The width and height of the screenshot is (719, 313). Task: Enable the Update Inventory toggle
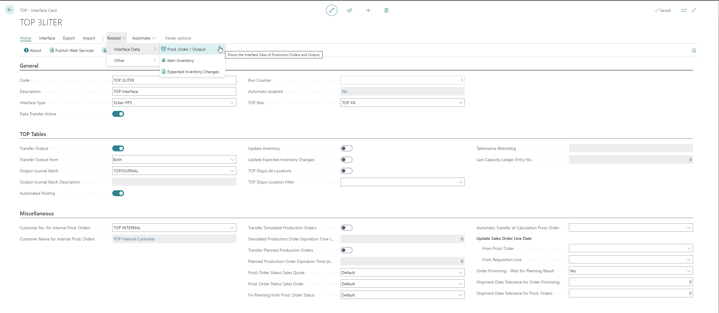[x=346, y=148]
